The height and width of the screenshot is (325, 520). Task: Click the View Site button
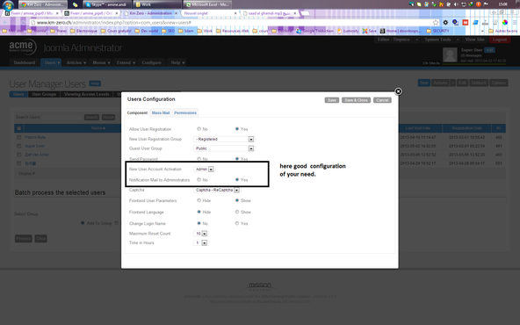tap(475, 40)
